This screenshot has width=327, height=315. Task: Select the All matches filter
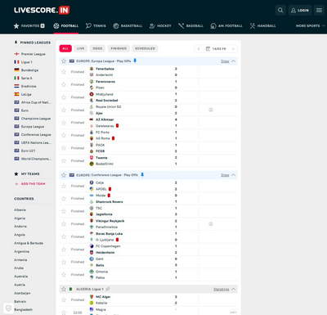click(65, 48)
